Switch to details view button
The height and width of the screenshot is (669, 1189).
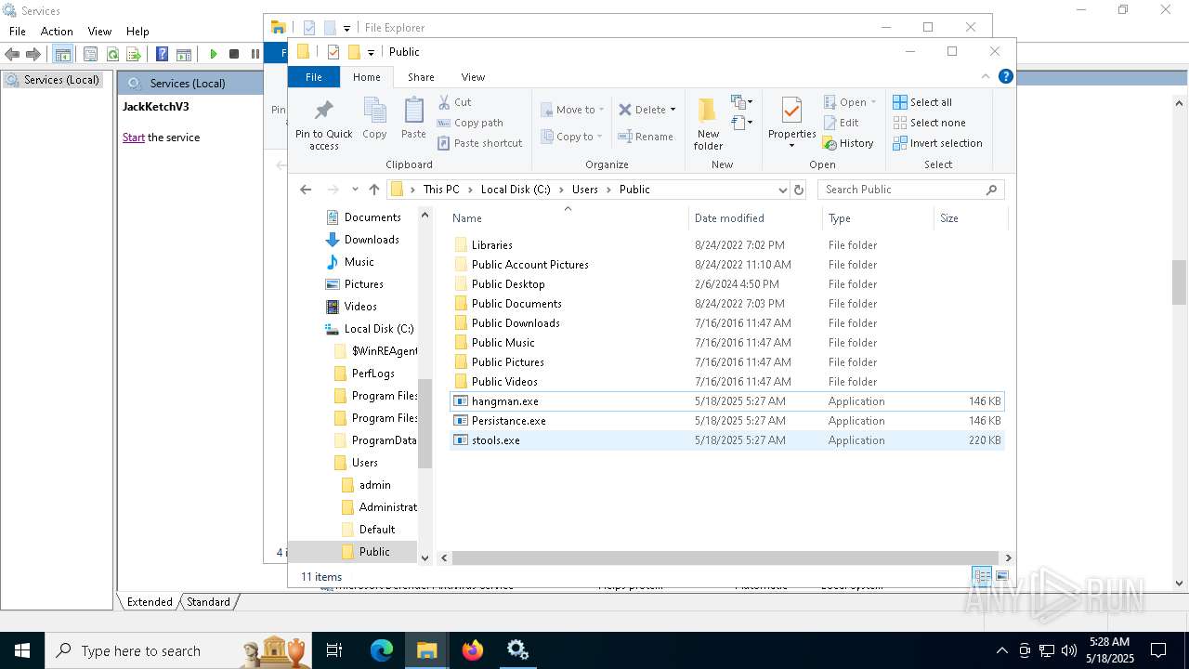click(x=982, y=577)
